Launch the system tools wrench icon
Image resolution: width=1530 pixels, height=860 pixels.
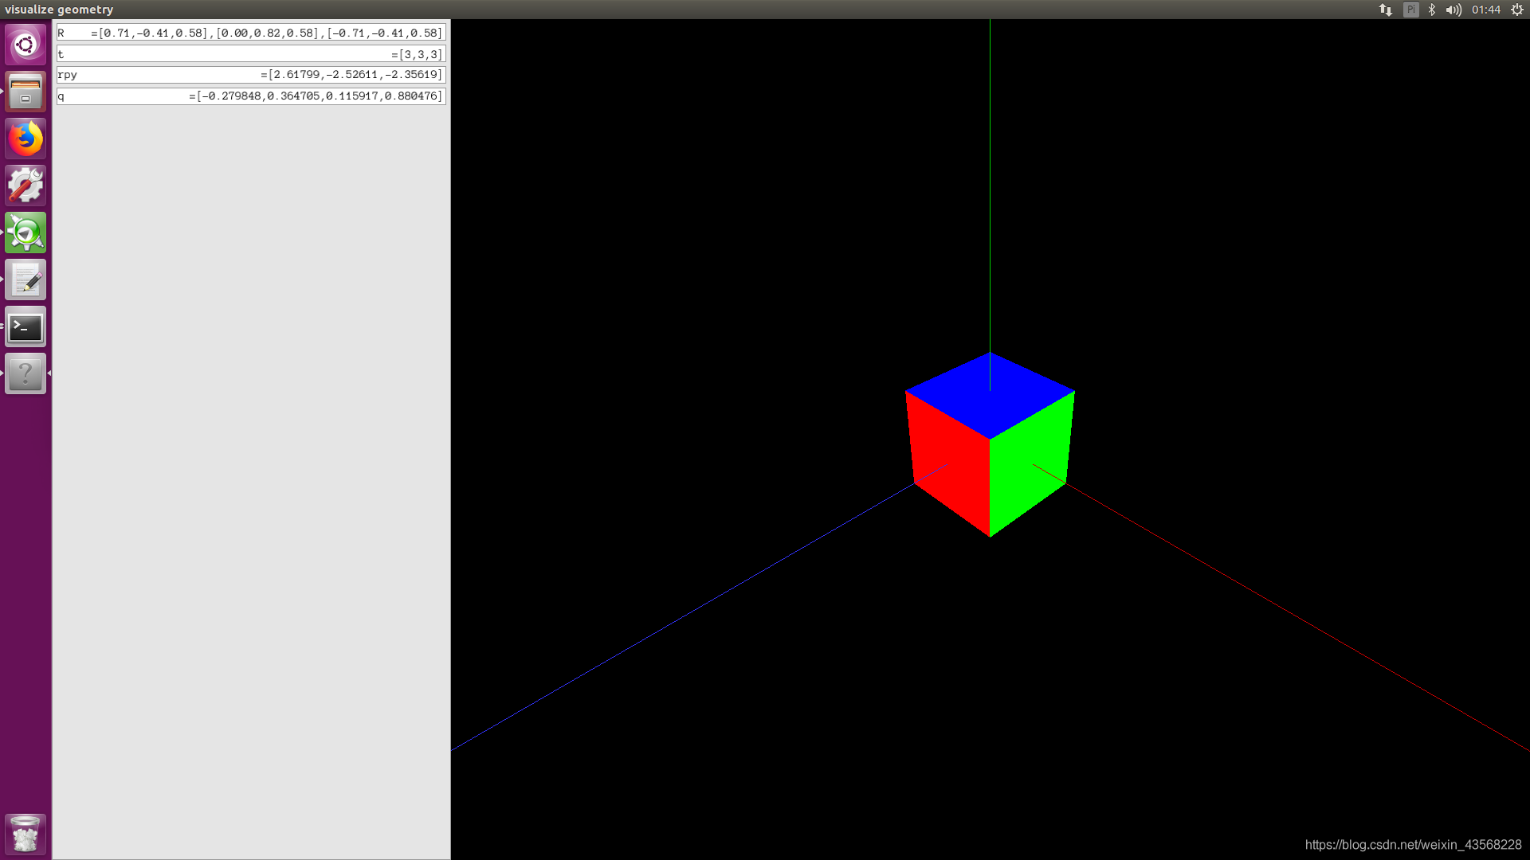(x=25, y=185)
